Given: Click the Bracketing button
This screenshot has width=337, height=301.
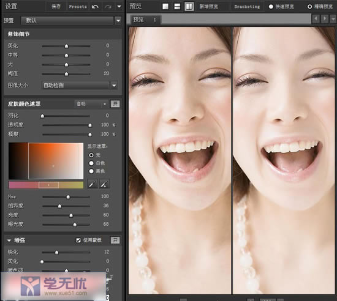Looking at the screenshot, I should coord(247,7).
